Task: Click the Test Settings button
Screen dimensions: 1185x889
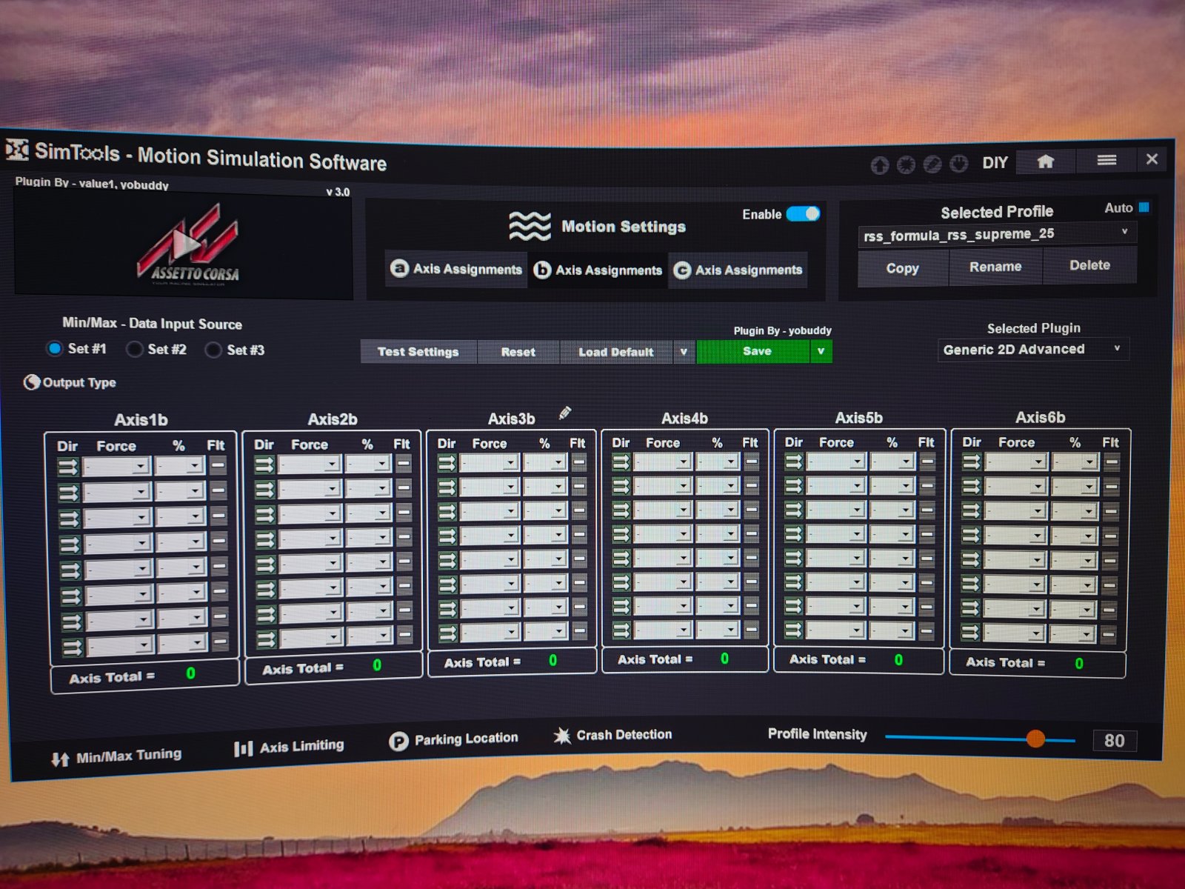Action: click(418, 352)
